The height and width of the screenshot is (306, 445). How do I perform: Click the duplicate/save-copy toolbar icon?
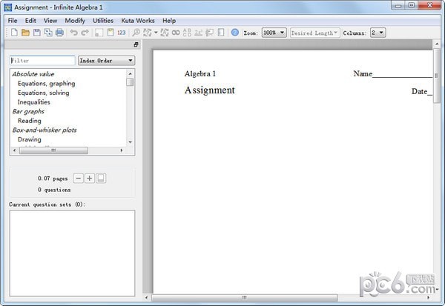[x=48, y=33]
